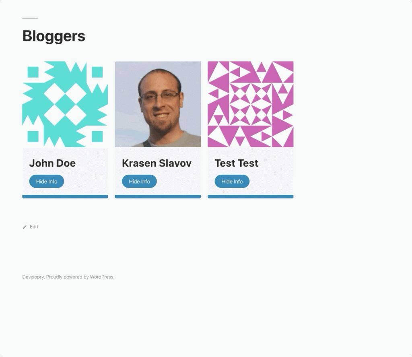The height and width of the screenshot is (357, 412).
Task: Click blue bar beneath John Doe's card
Action: pos(65,197)
